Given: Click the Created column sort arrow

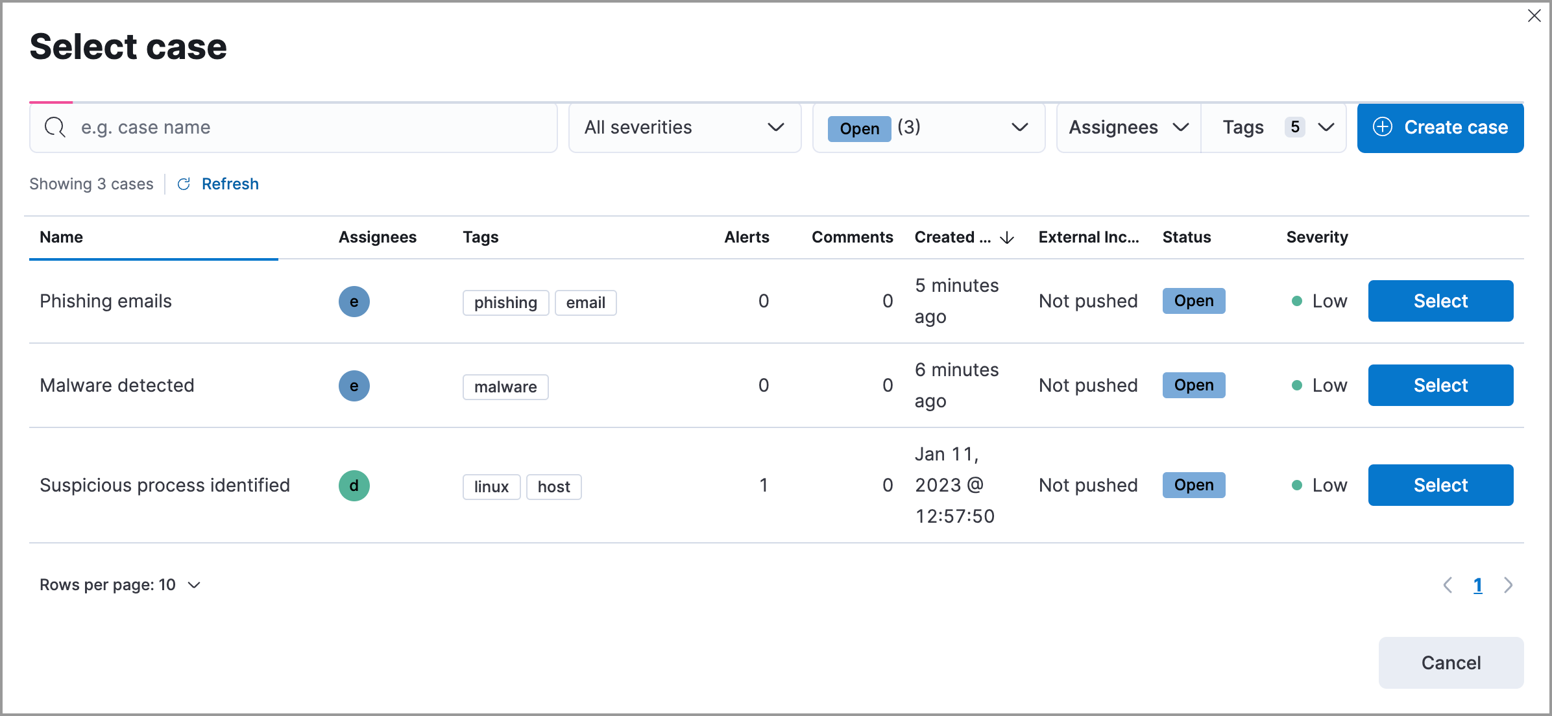Looking at the screenshot, I should pyautogui.click(x=1006, y=237).
